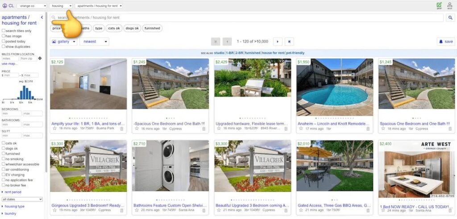This screenshot has width=457, height=219.
Task: Open apartments / housing for rent dropdown
Action: (x=99, y=6)
